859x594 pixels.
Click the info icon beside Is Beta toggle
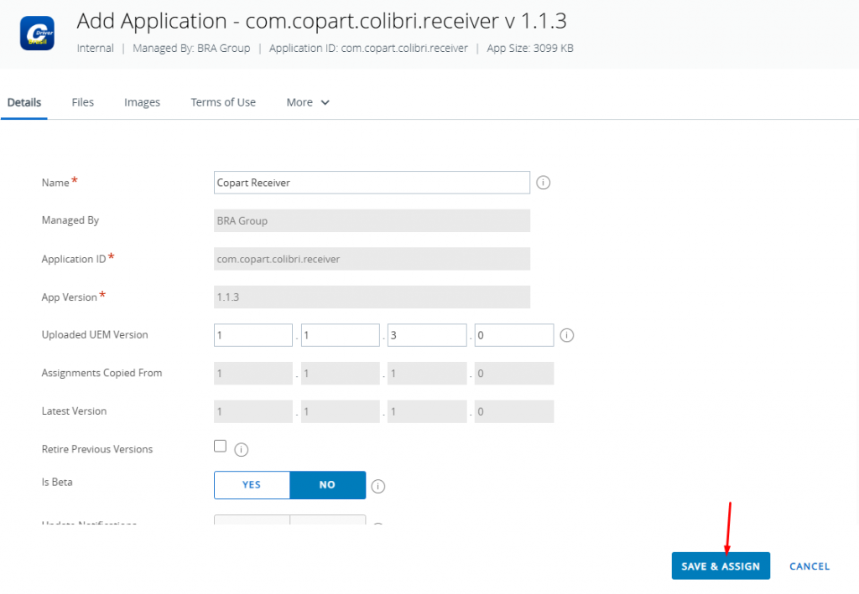pyautogui.click(x=378, y=486)
